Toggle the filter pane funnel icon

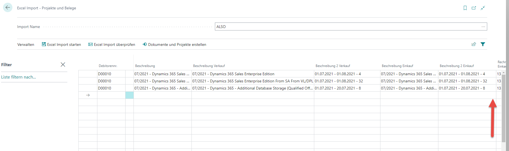pyautogui.click(x=483, y=44)
